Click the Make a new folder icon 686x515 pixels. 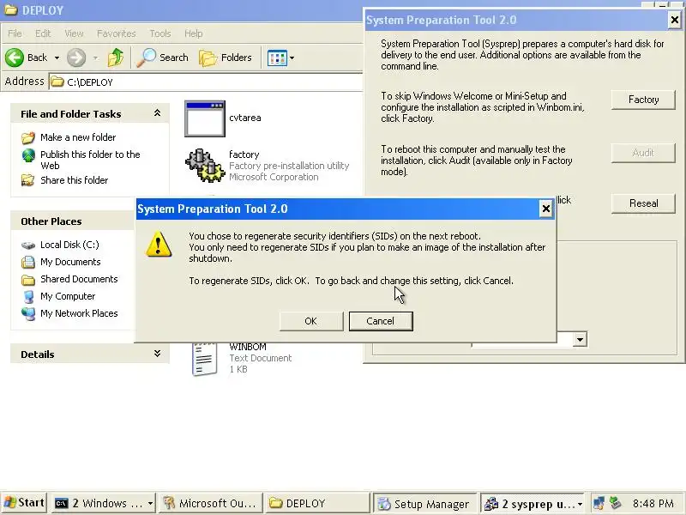[x=28, y=137]
